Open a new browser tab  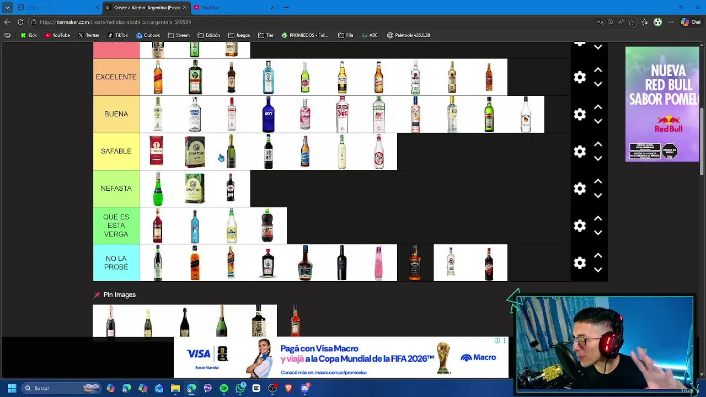click(286, 8)
